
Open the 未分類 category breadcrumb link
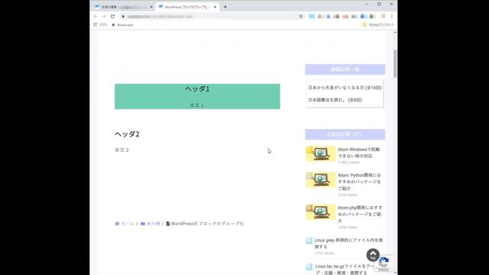click(154, 224)
